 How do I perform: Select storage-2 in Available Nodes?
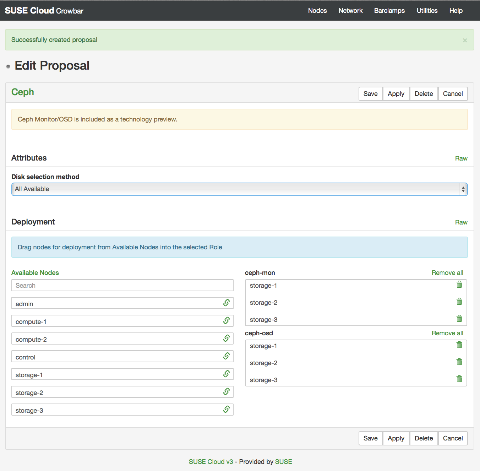[x=122, y=392]
